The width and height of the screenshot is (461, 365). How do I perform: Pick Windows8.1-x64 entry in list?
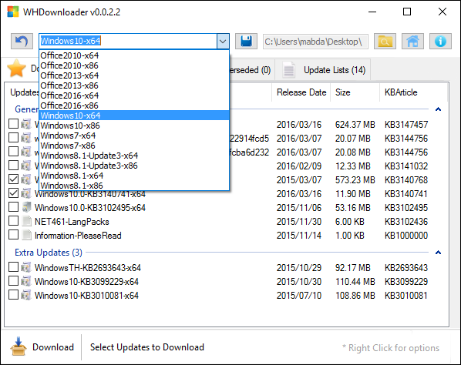tap(134, 176)
